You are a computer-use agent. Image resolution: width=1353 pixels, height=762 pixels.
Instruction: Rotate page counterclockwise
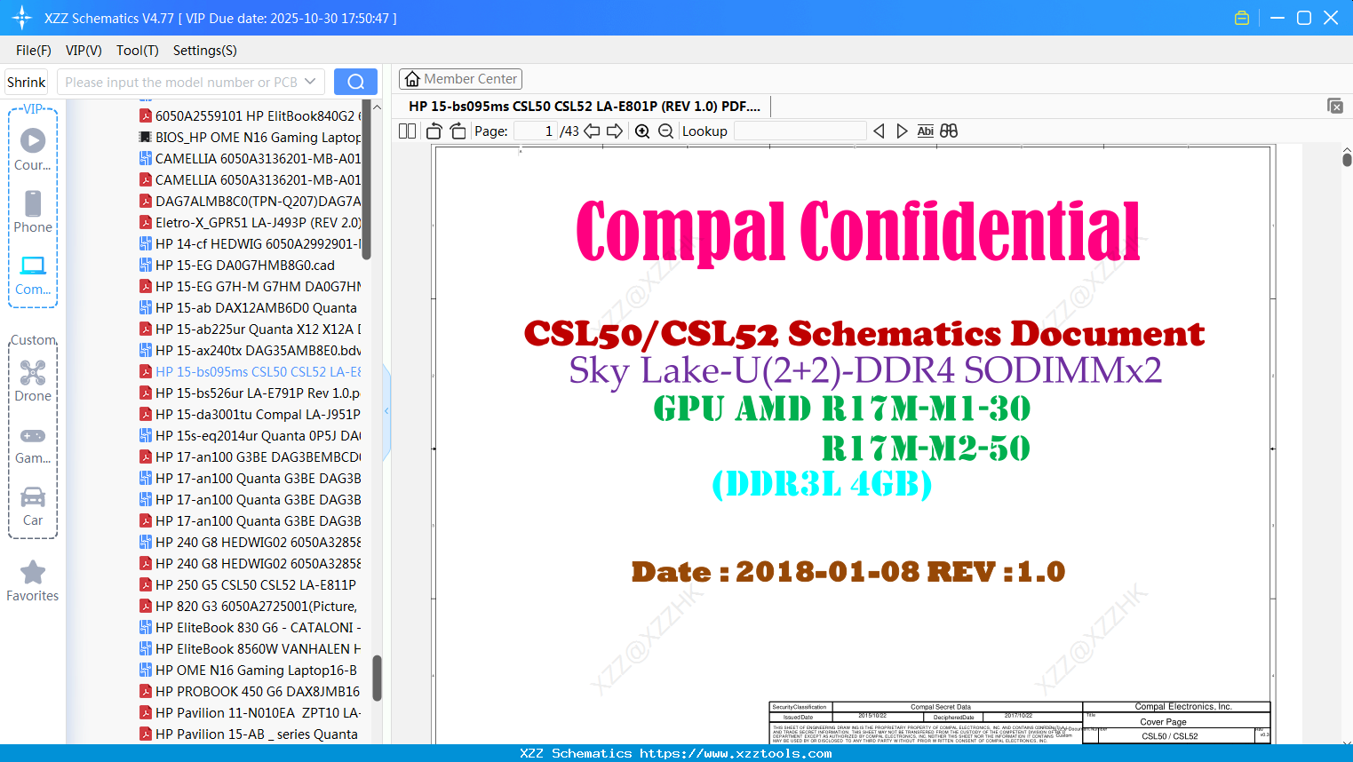click(434, 131)
